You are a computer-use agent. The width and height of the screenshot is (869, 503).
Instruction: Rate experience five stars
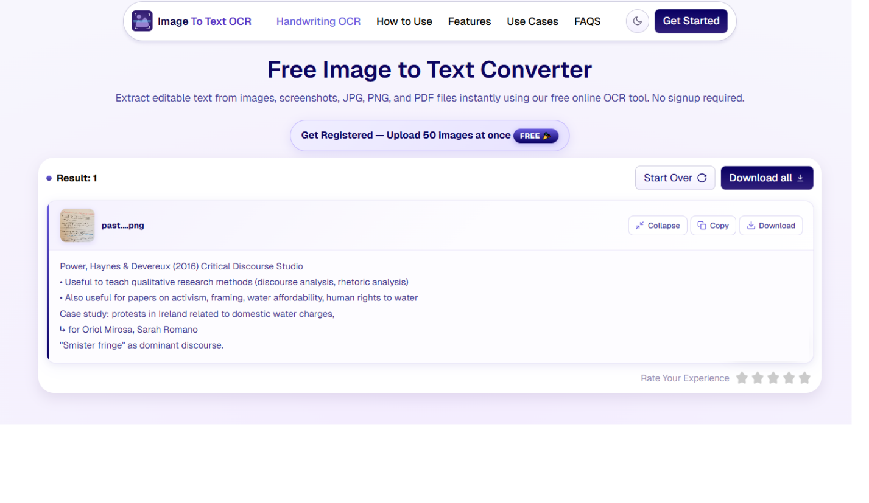[x=804, y=378]
